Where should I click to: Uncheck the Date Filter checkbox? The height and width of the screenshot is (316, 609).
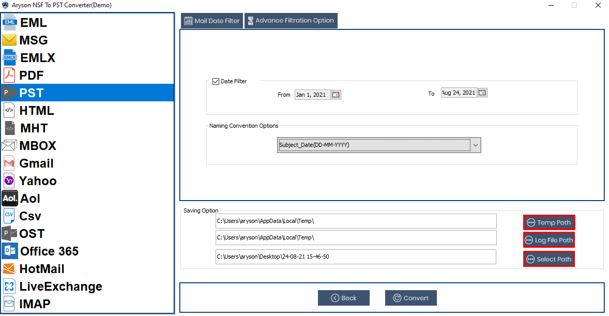[216, 82]
